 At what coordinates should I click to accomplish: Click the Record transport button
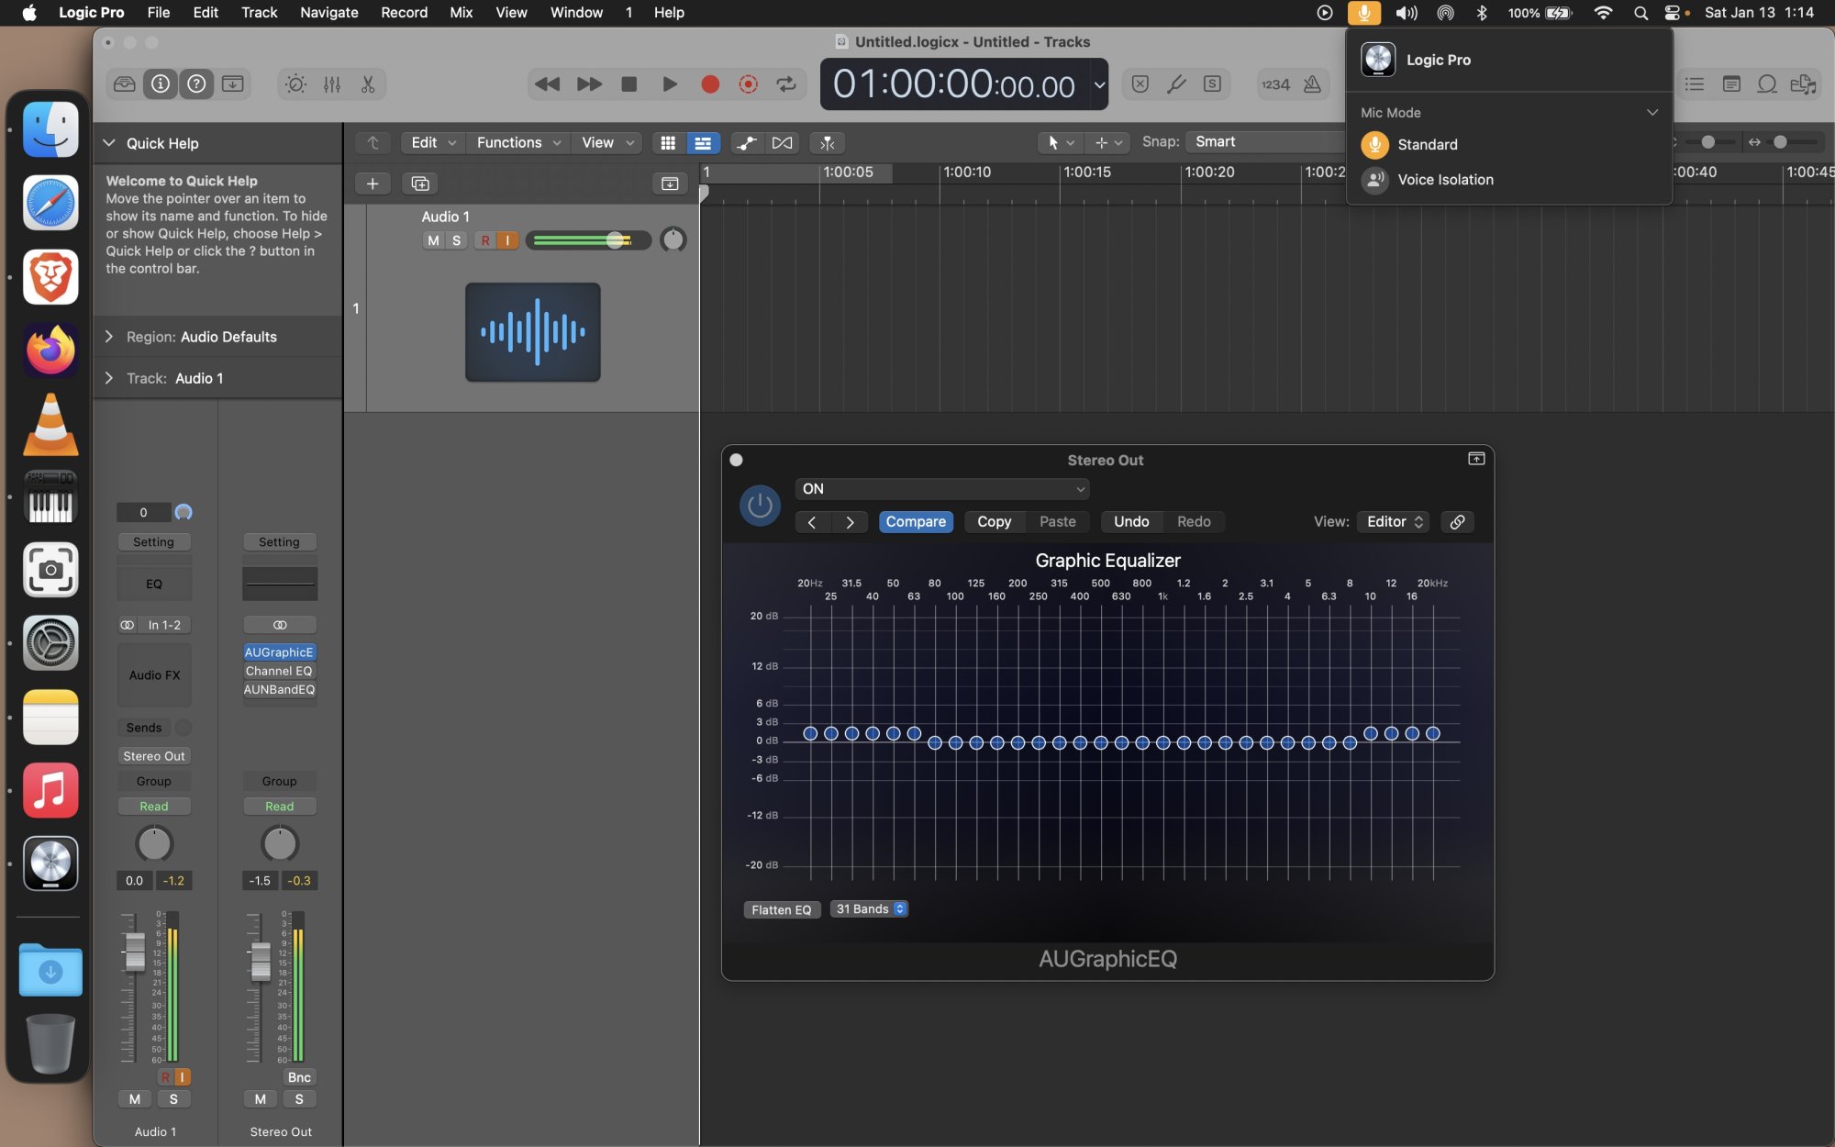pyautogui.click(x=710, y=84)
